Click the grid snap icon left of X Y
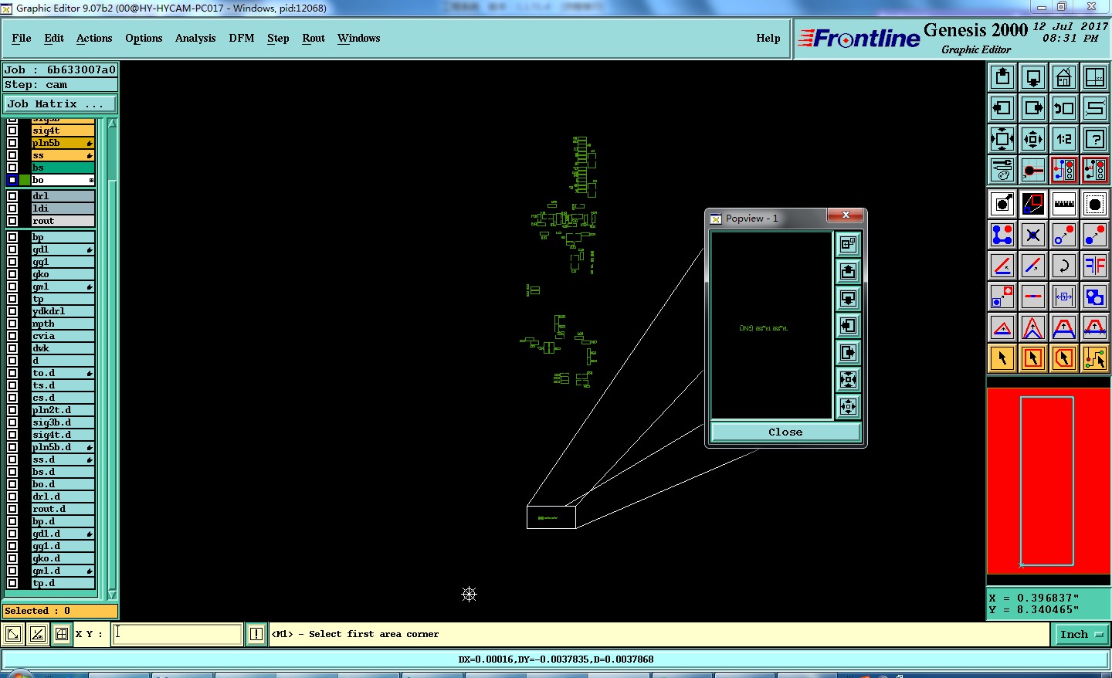 pos(62,634)
